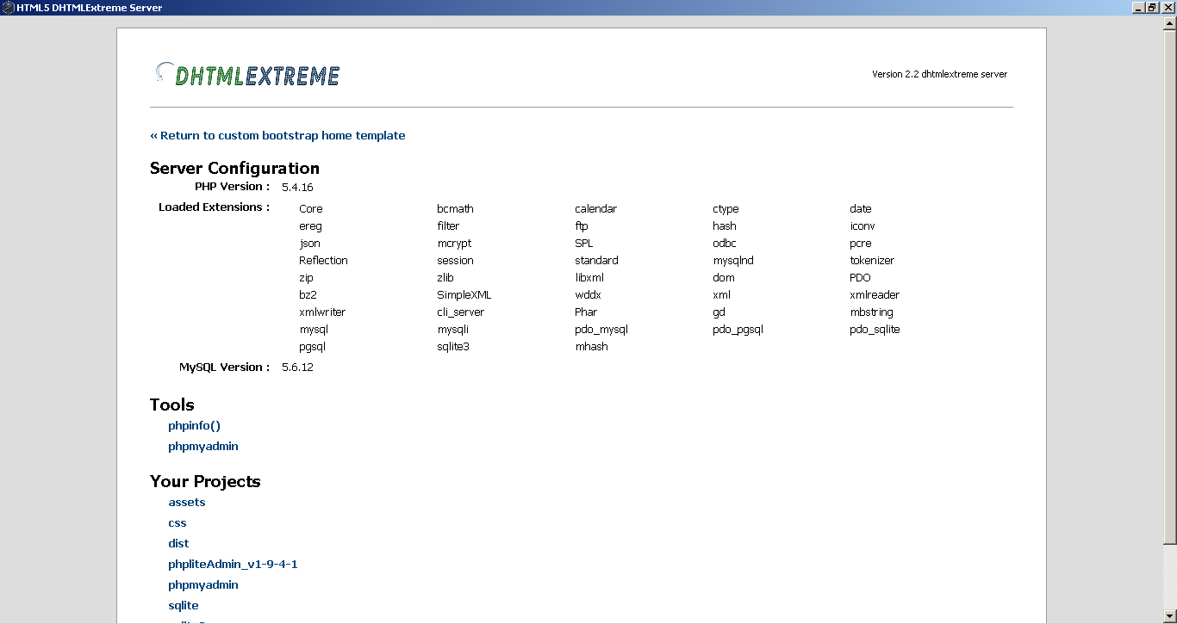The image size is (1177, 624).
Task: Open the dist project
Action: (178, 543)
